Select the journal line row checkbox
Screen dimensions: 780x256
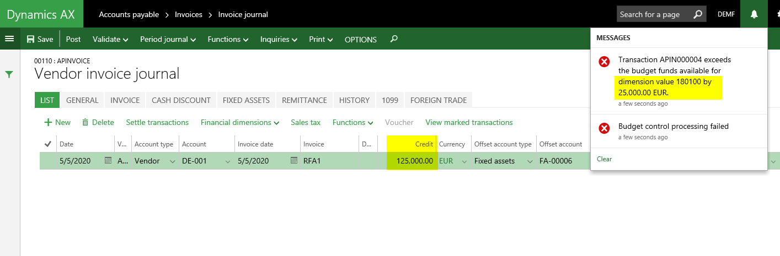[48, 161]
